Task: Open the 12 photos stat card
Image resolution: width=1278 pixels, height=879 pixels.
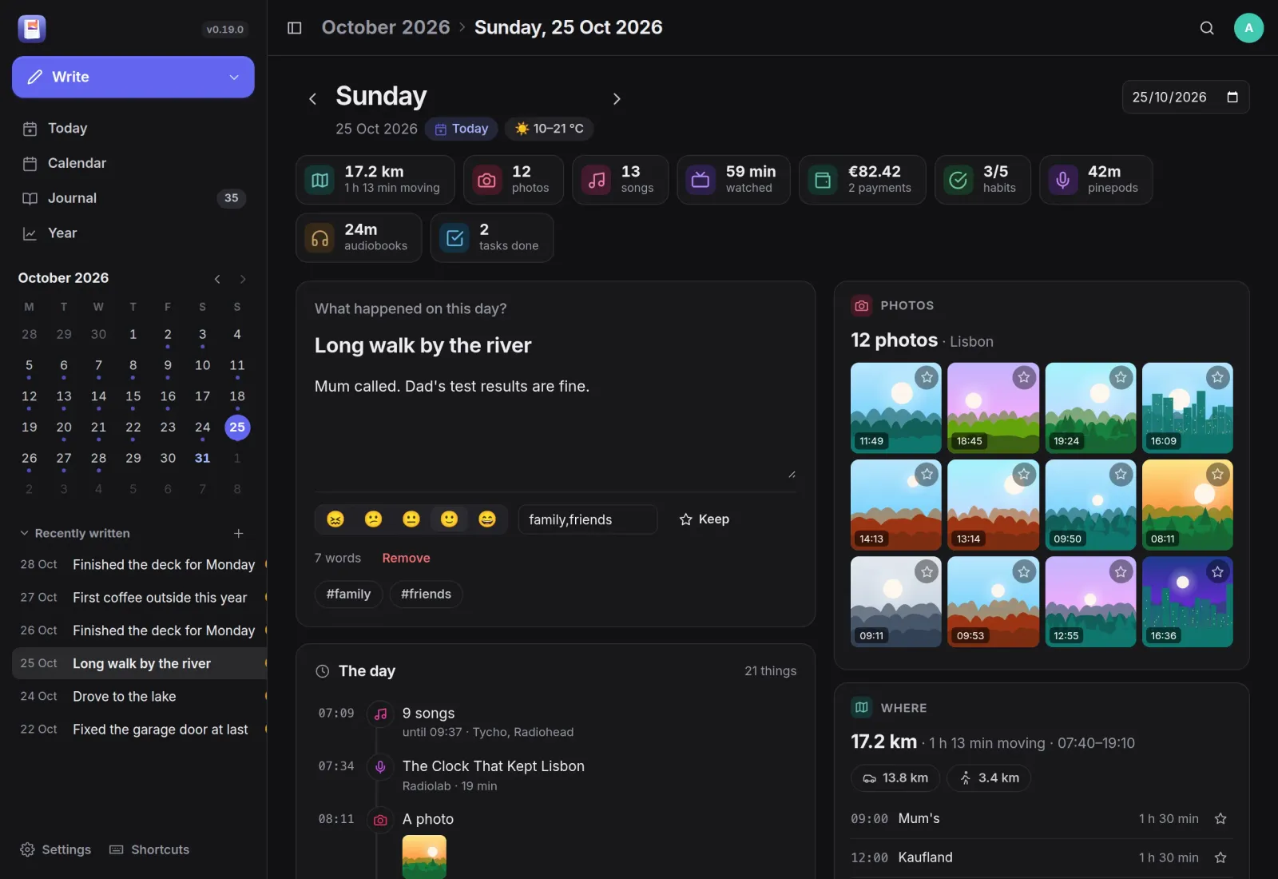Action: pos(513,180)
